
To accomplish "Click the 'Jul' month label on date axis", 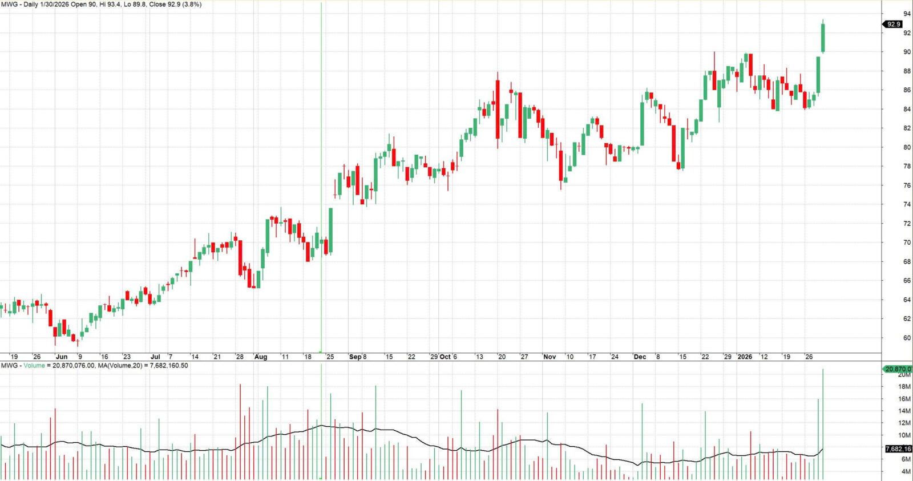I will [x=155, y=357].
